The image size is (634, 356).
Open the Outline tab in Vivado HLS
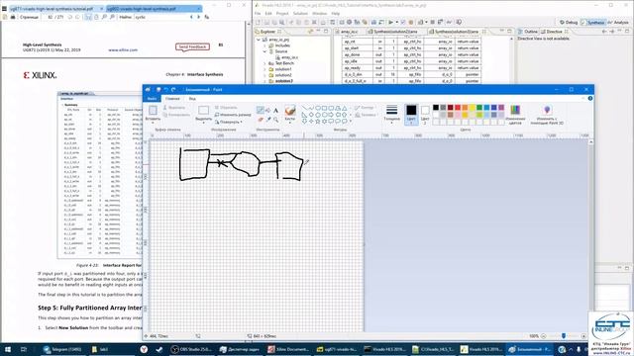(x=528, y=32)
